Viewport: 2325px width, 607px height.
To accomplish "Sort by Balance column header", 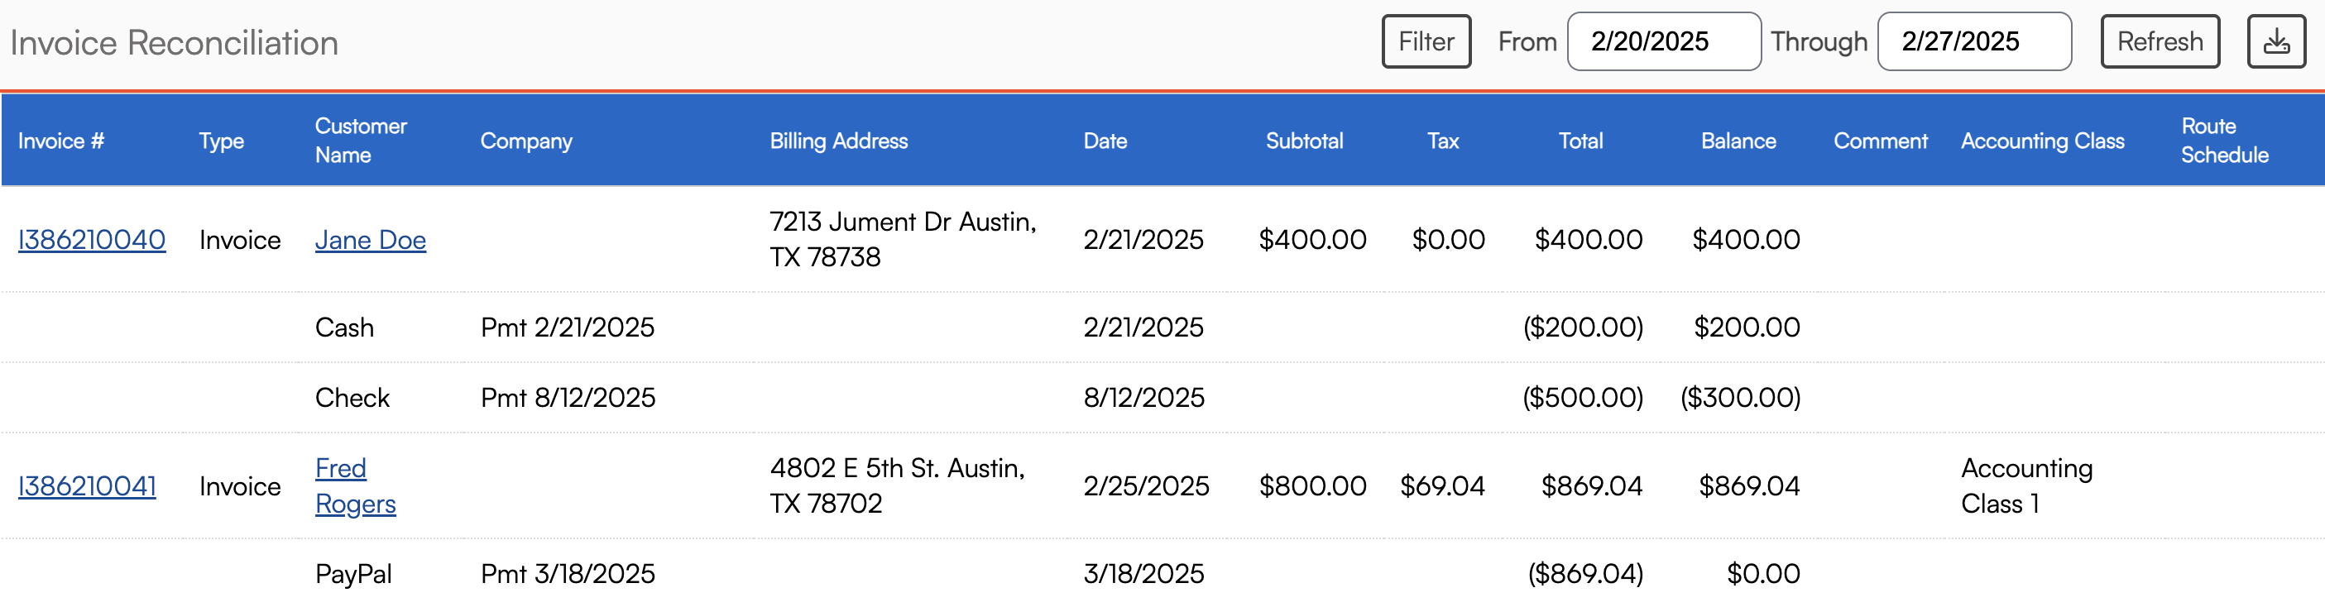I will [1738, 141].
